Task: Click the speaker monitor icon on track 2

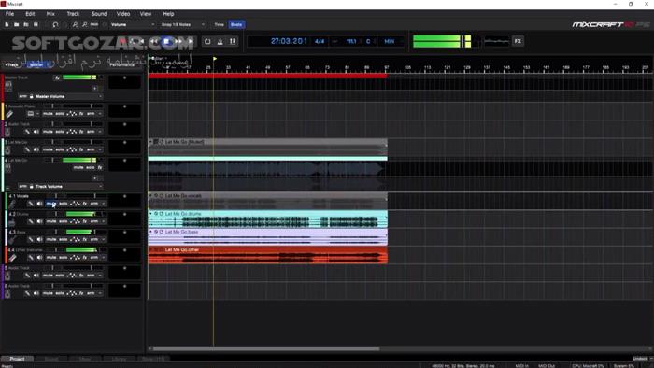Action: tap(36, 132)
